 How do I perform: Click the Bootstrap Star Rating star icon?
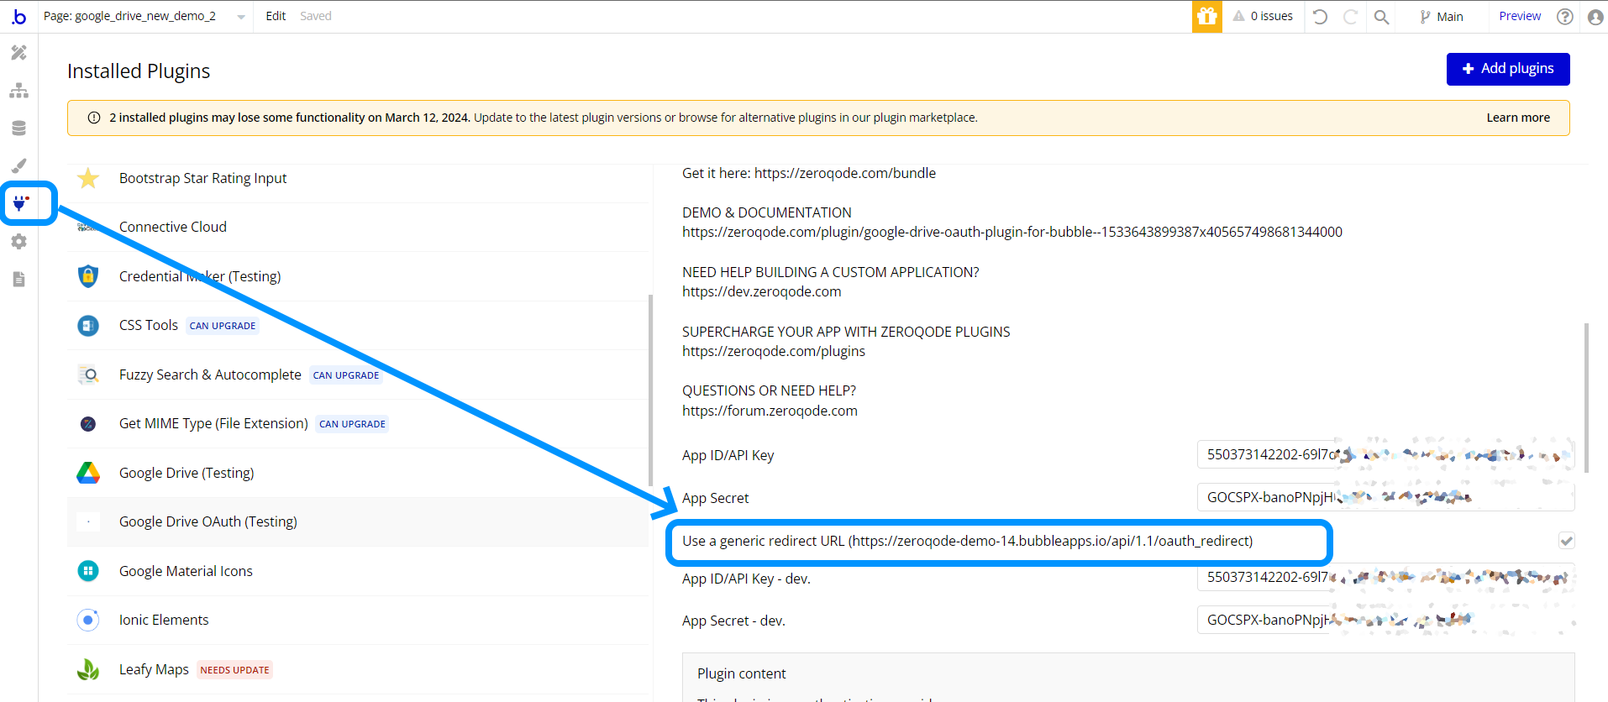pyautogui.click(x=88, y=178)
